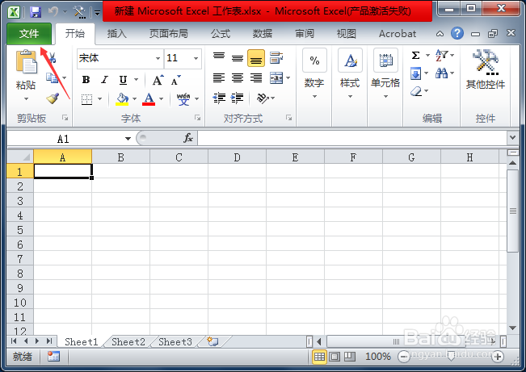Click zoom out minus button
This screenshot has height=372, width=526.
[403, 357]
